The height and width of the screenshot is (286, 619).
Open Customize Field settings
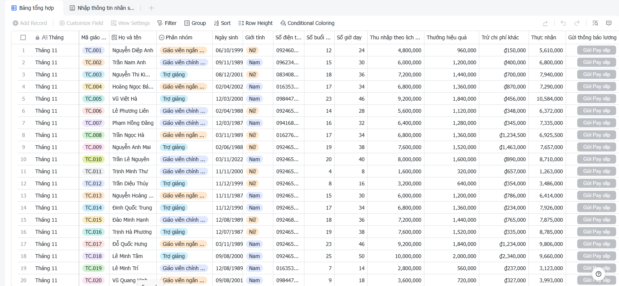(x=81, y=23)
